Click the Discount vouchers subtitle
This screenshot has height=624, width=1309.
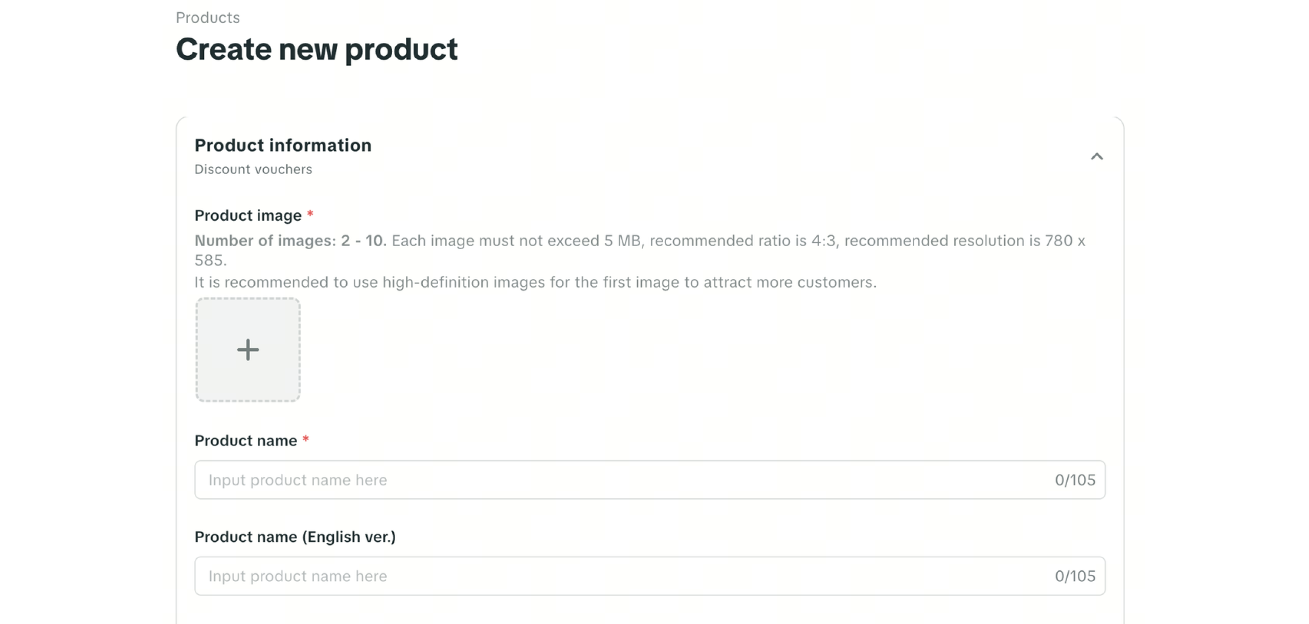tap(253, 170)
